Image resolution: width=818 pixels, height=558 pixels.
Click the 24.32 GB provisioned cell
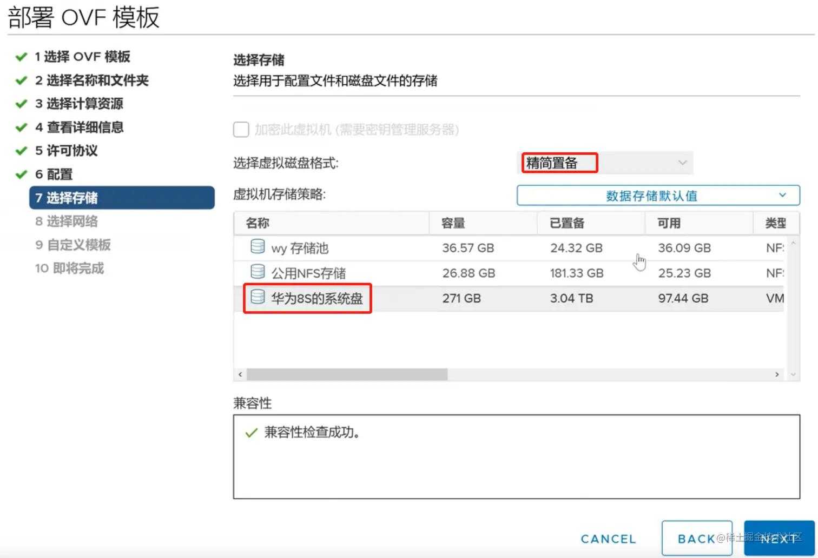tap(576, 248)
